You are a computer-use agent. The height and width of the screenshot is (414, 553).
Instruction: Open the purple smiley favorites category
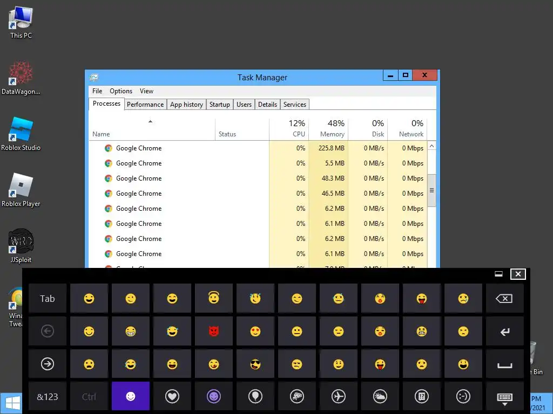(214, 396)
